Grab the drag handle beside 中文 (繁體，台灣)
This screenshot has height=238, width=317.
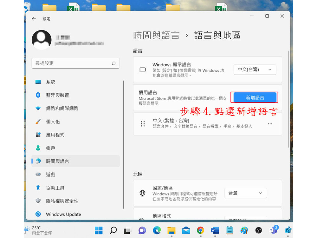click(143, 124)
